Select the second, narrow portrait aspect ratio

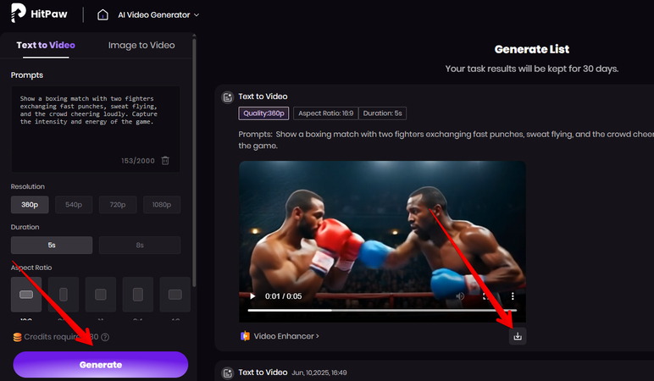click(64, 295)
